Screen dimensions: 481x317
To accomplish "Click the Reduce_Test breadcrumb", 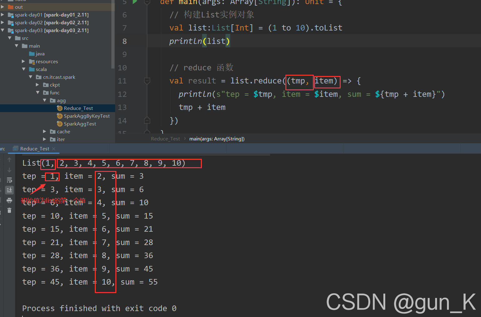I will (x=165, y=139).
